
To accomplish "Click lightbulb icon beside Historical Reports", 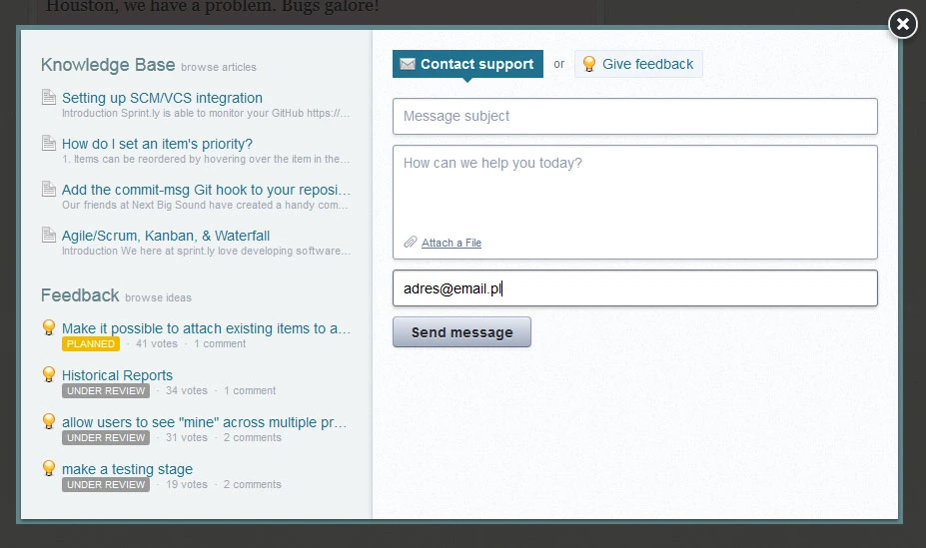I will click(x=49, y=374).
